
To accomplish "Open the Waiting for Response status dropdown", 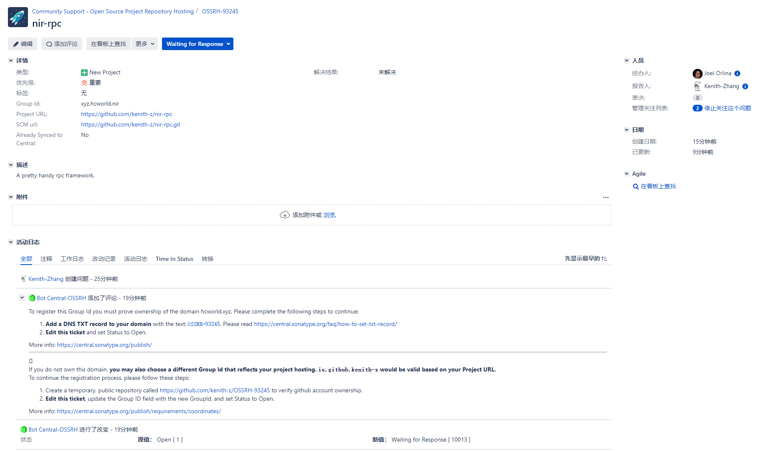I will coord(197,44).
